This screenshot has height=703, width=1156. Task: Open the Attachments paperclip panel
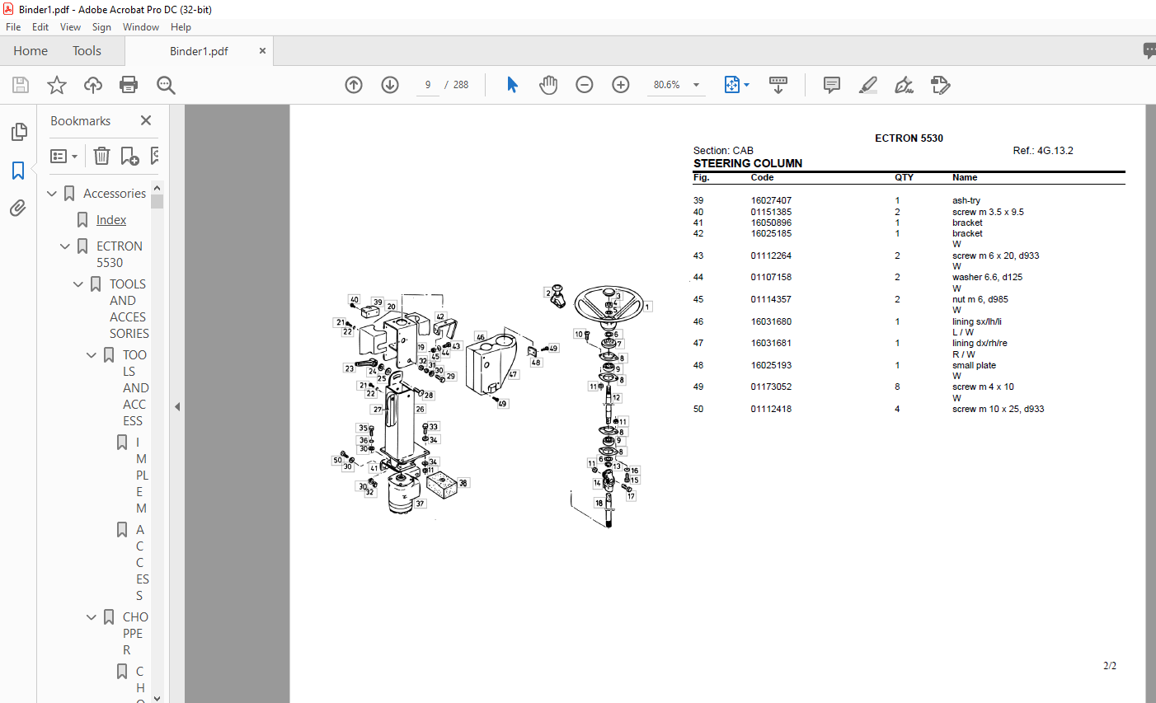point(18,208)
